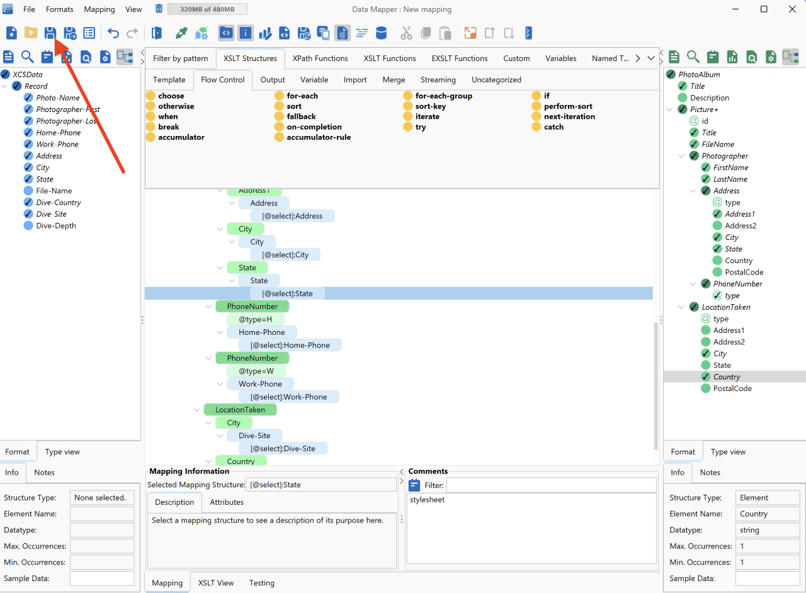Viewport: 806px width, 593px height.
Task: Toggle the target pane tree view button
Action: 790,57
